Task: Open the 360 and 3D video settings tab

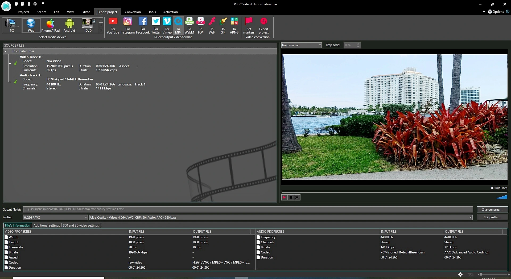Action: pos(81,225)
